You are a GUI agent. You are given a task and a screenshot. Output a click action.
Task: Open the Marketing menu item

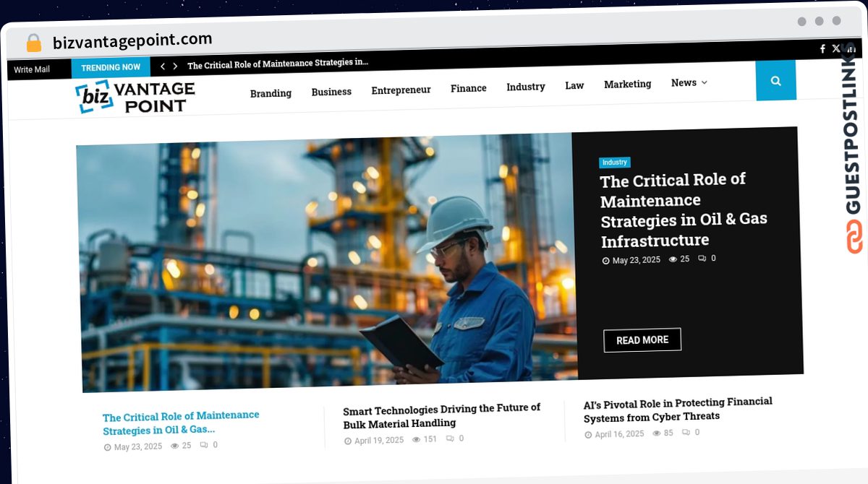pos(628,84)
